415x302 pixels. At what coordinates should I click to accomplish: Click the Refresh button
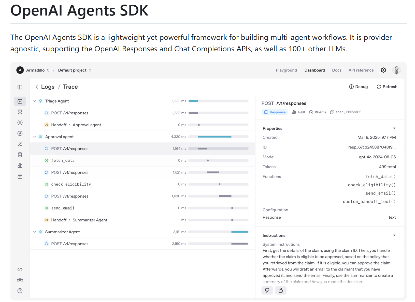coord(387,87)
